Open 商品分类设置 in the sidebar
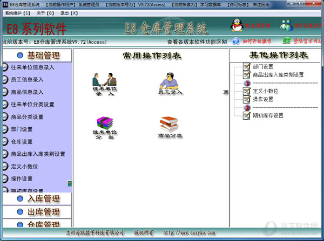324x241 pixels. pos(27,117)
